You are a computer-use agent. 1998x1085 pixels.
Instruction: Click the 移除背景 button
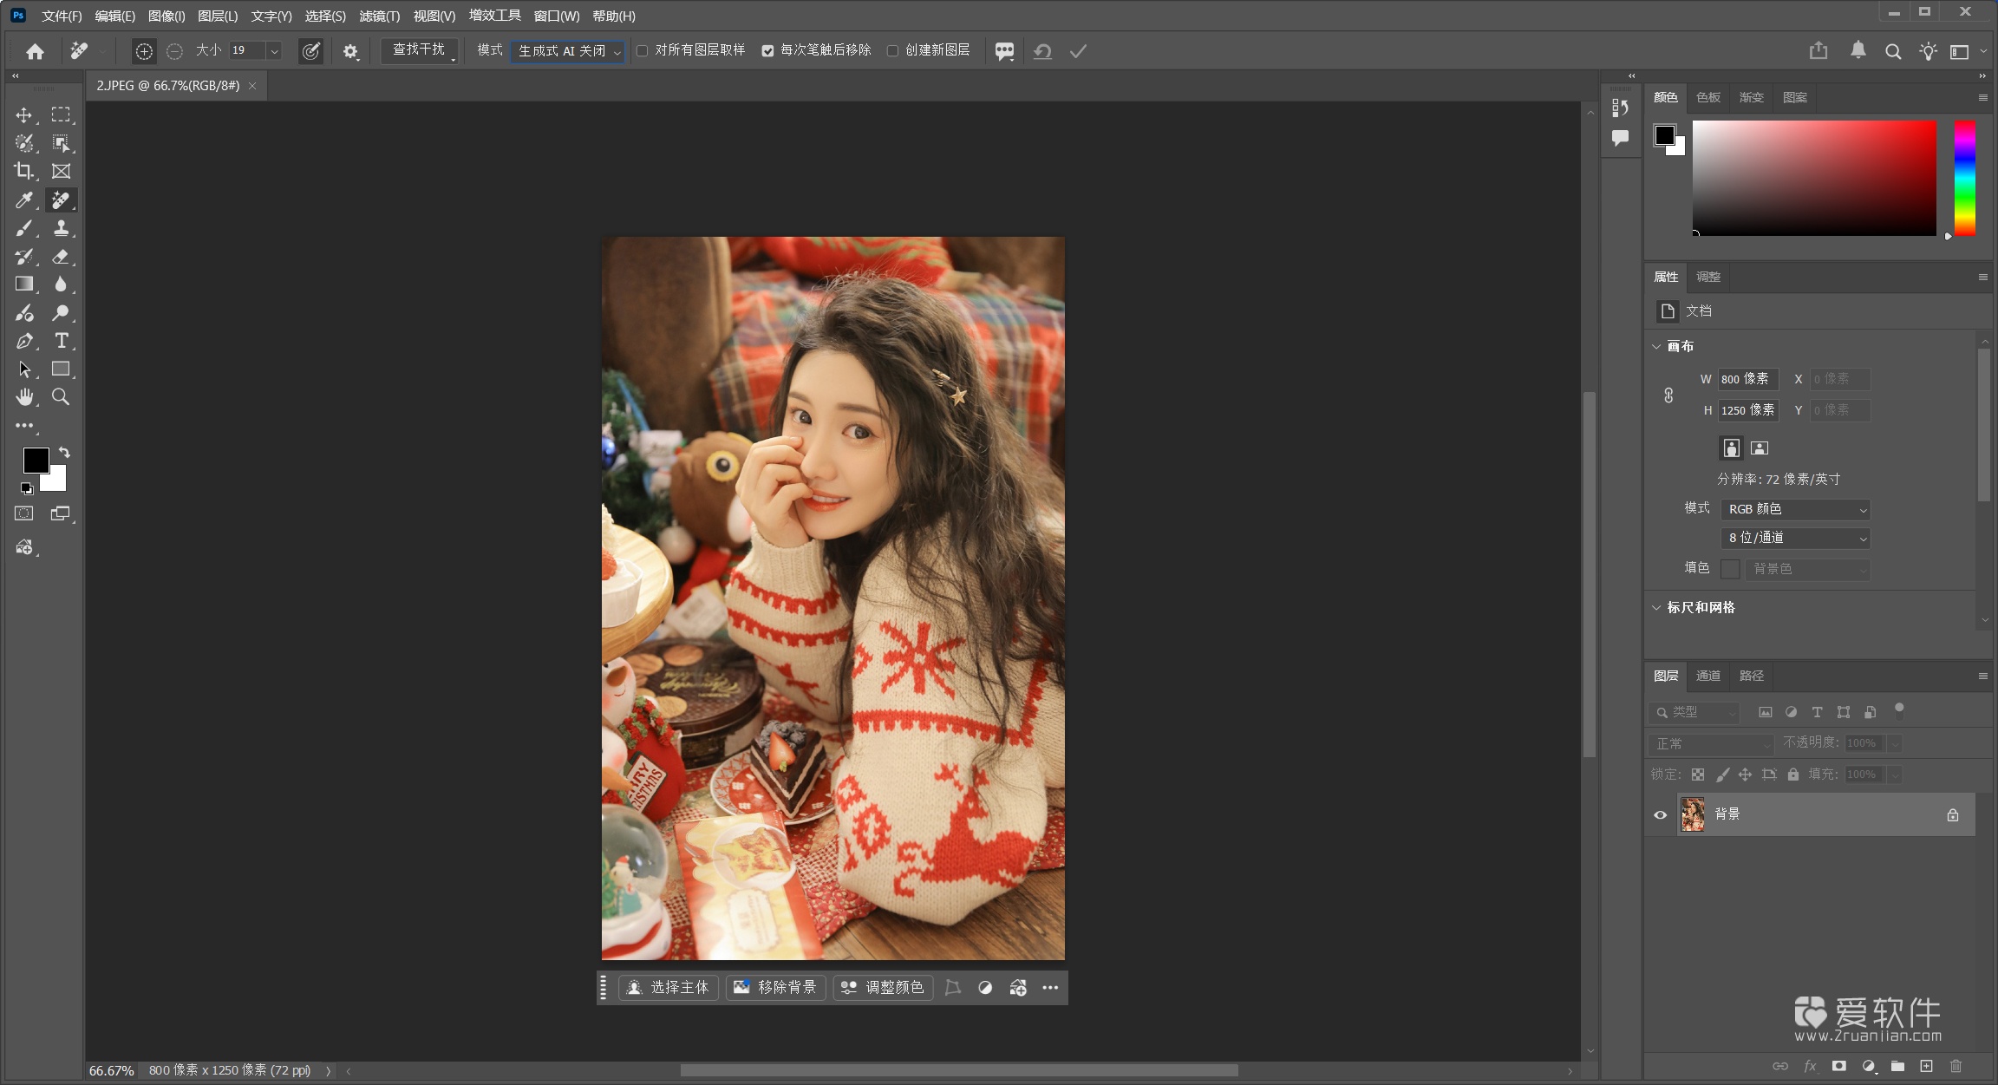775,987
